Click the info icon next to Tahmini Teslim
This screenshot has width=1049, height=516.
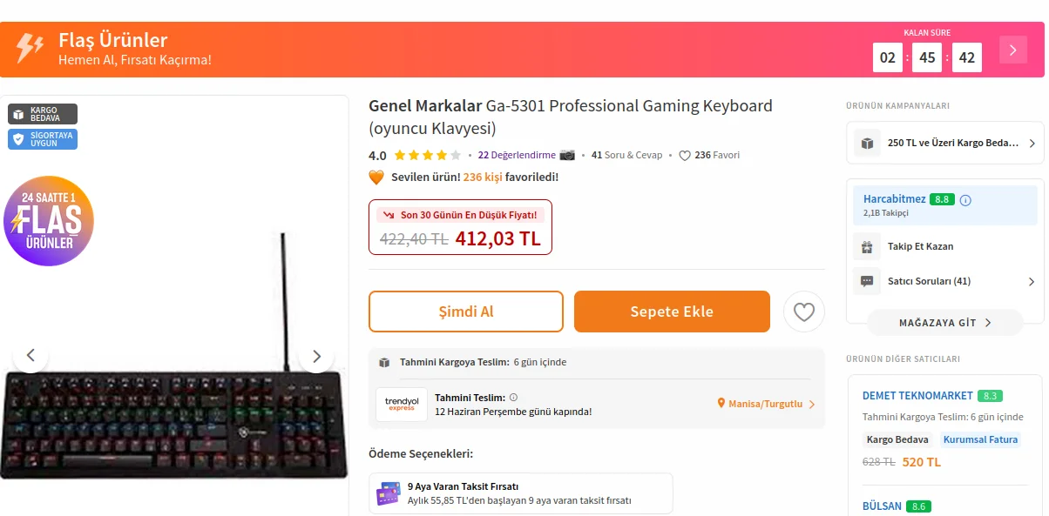pyautogui.click(x=513, y=398)
